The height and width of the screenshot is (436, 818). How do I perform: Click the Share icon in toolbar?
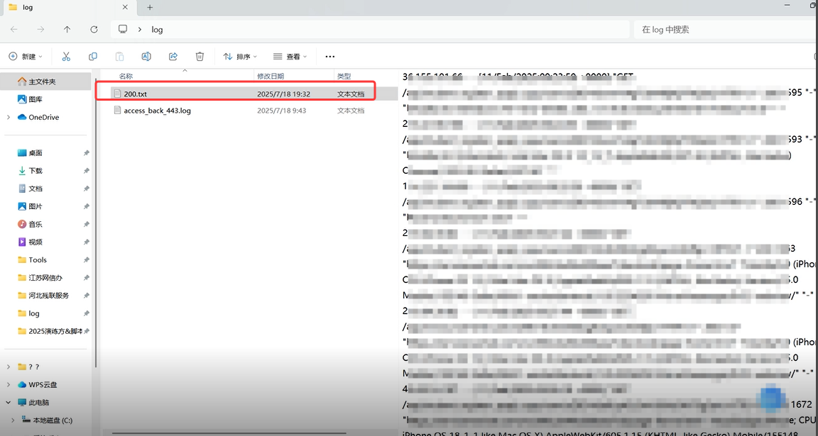pos(173,56)
